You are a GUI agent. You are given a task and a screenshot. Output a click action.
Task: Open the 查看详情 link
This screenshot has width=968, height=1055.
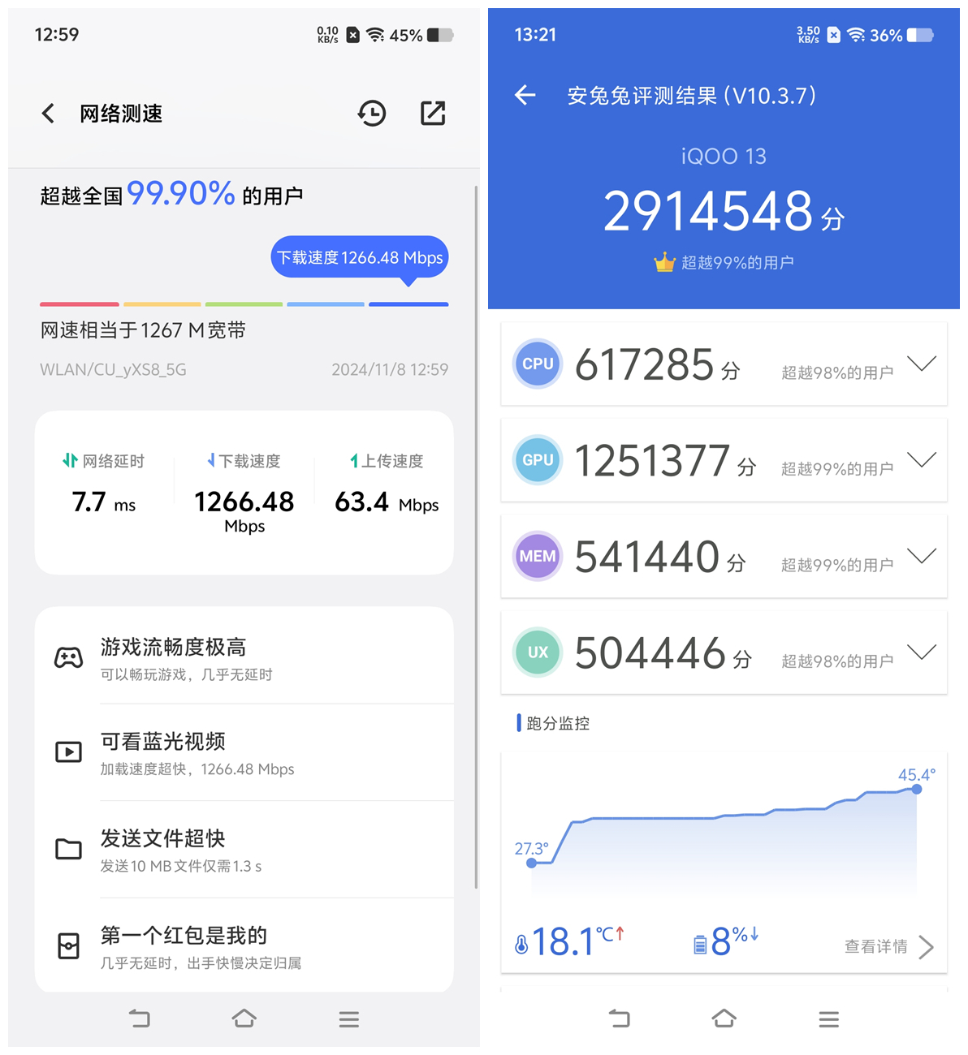tap(876, 946)
